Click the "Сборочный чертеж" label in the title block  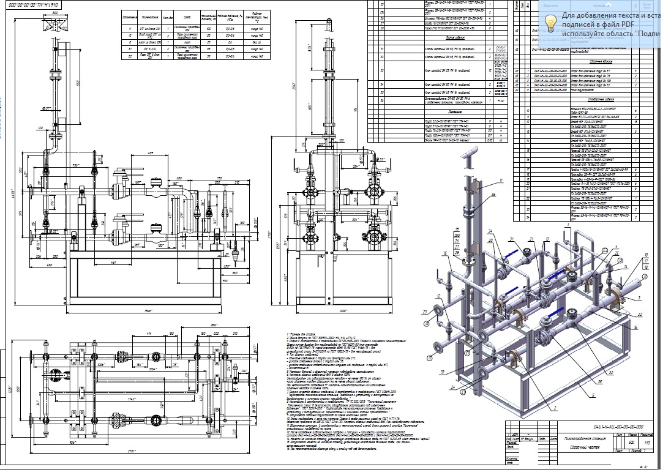(585, 447)
